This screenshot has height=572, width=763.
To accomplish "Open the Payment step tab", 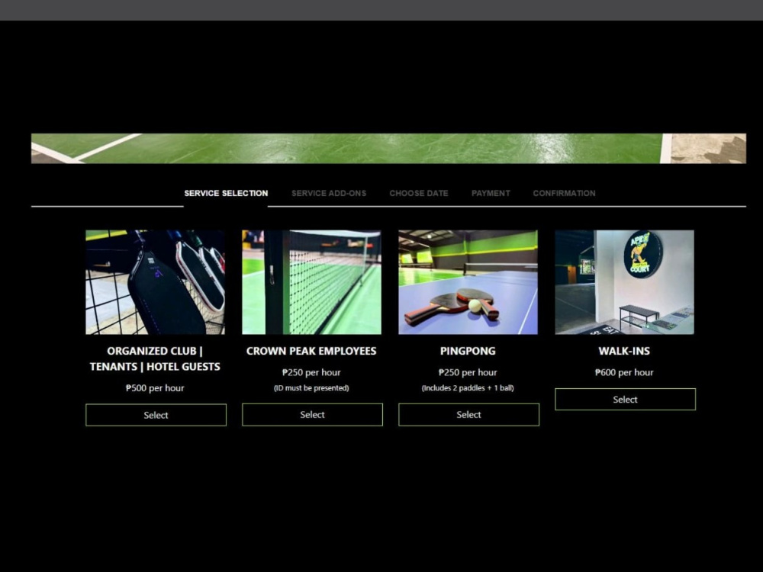I will (x=491, y=193).
